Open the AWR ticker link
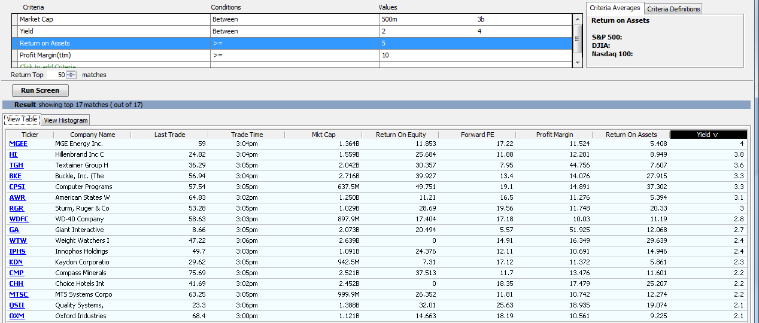Viewport: 759px width, 323px height. [17, 197]
